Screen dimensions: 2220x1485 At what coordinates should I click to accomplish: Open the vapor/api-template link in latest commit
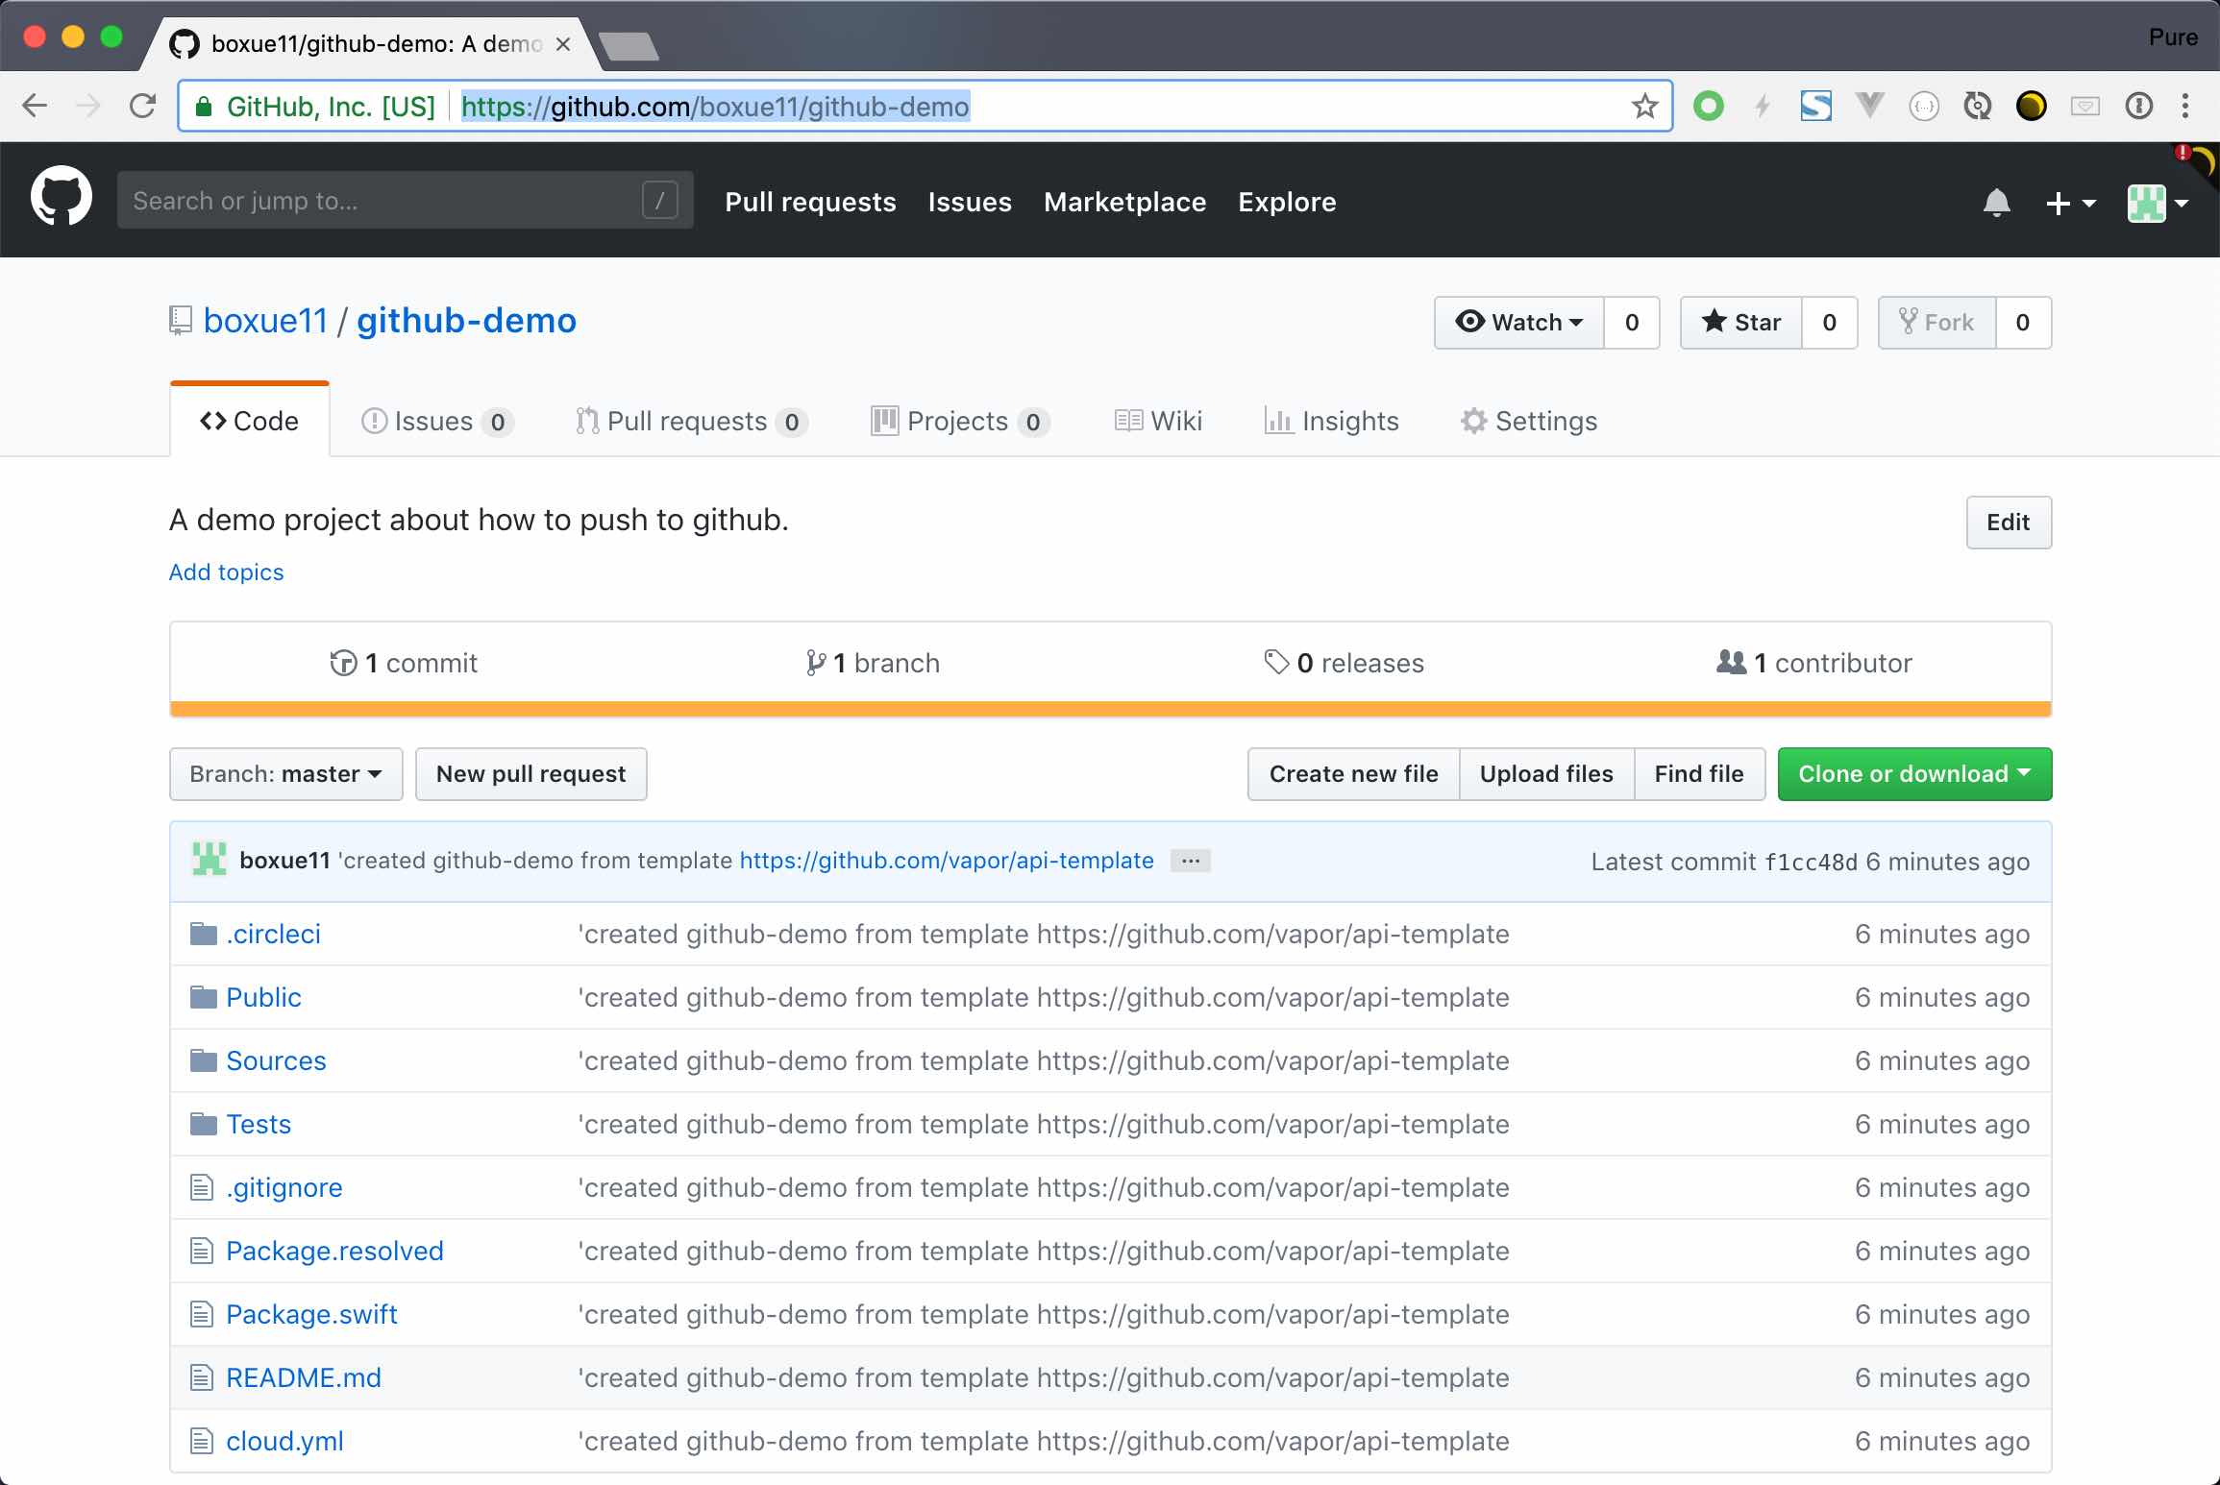pos(947,860)
